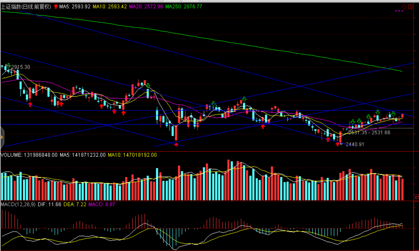Select the VOLUME indicator label
The height and width of the screenshot is (251, 419).
coord(11,155)
